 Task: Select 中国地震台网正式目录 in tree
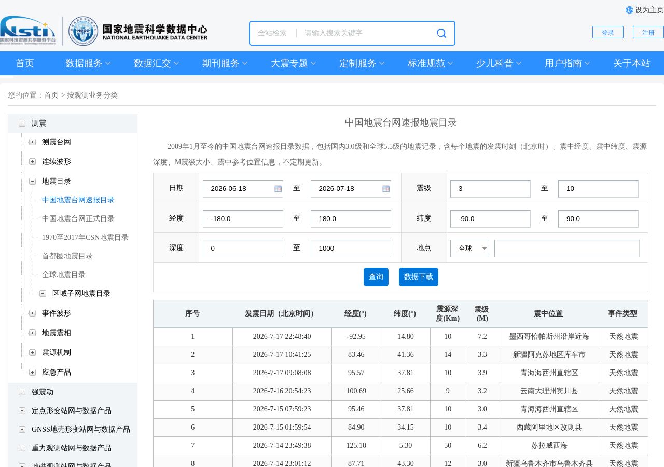click(x=78, y=219)
